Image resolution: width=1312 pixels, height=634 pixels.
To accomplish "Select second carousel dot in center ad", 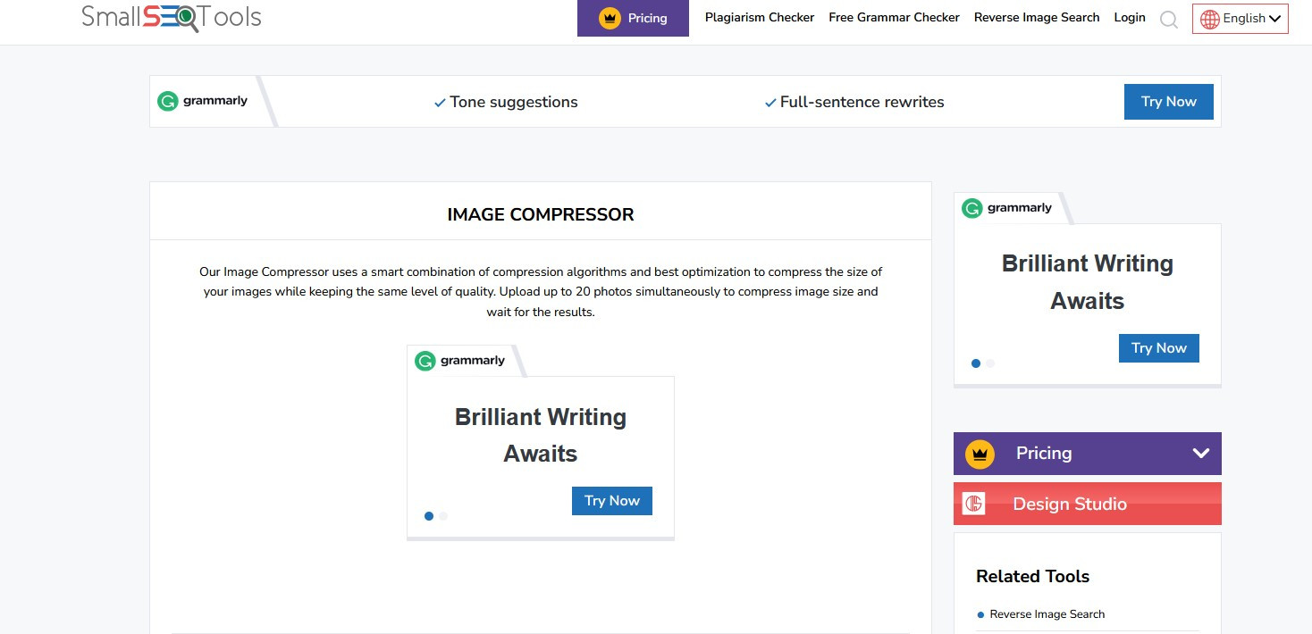I will click(443, 516).
